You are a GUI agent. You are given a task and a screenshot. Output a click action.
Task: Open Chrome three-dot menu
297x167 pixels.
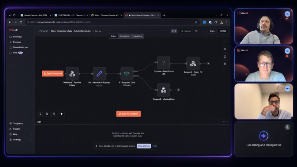pyautogui.click(x=227, y=22)
